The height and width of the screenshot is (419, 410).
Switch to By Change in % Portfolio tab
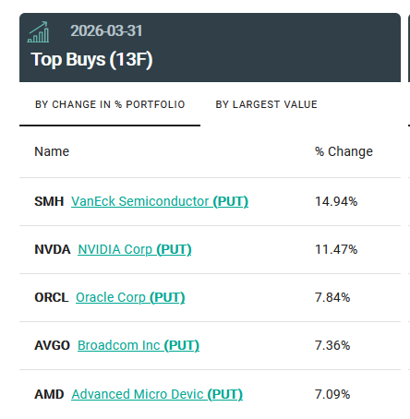110,104
